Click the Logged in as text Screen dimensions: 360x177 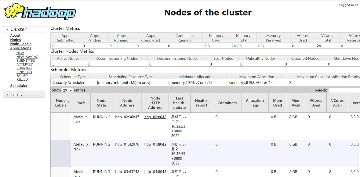click(349, 5)
